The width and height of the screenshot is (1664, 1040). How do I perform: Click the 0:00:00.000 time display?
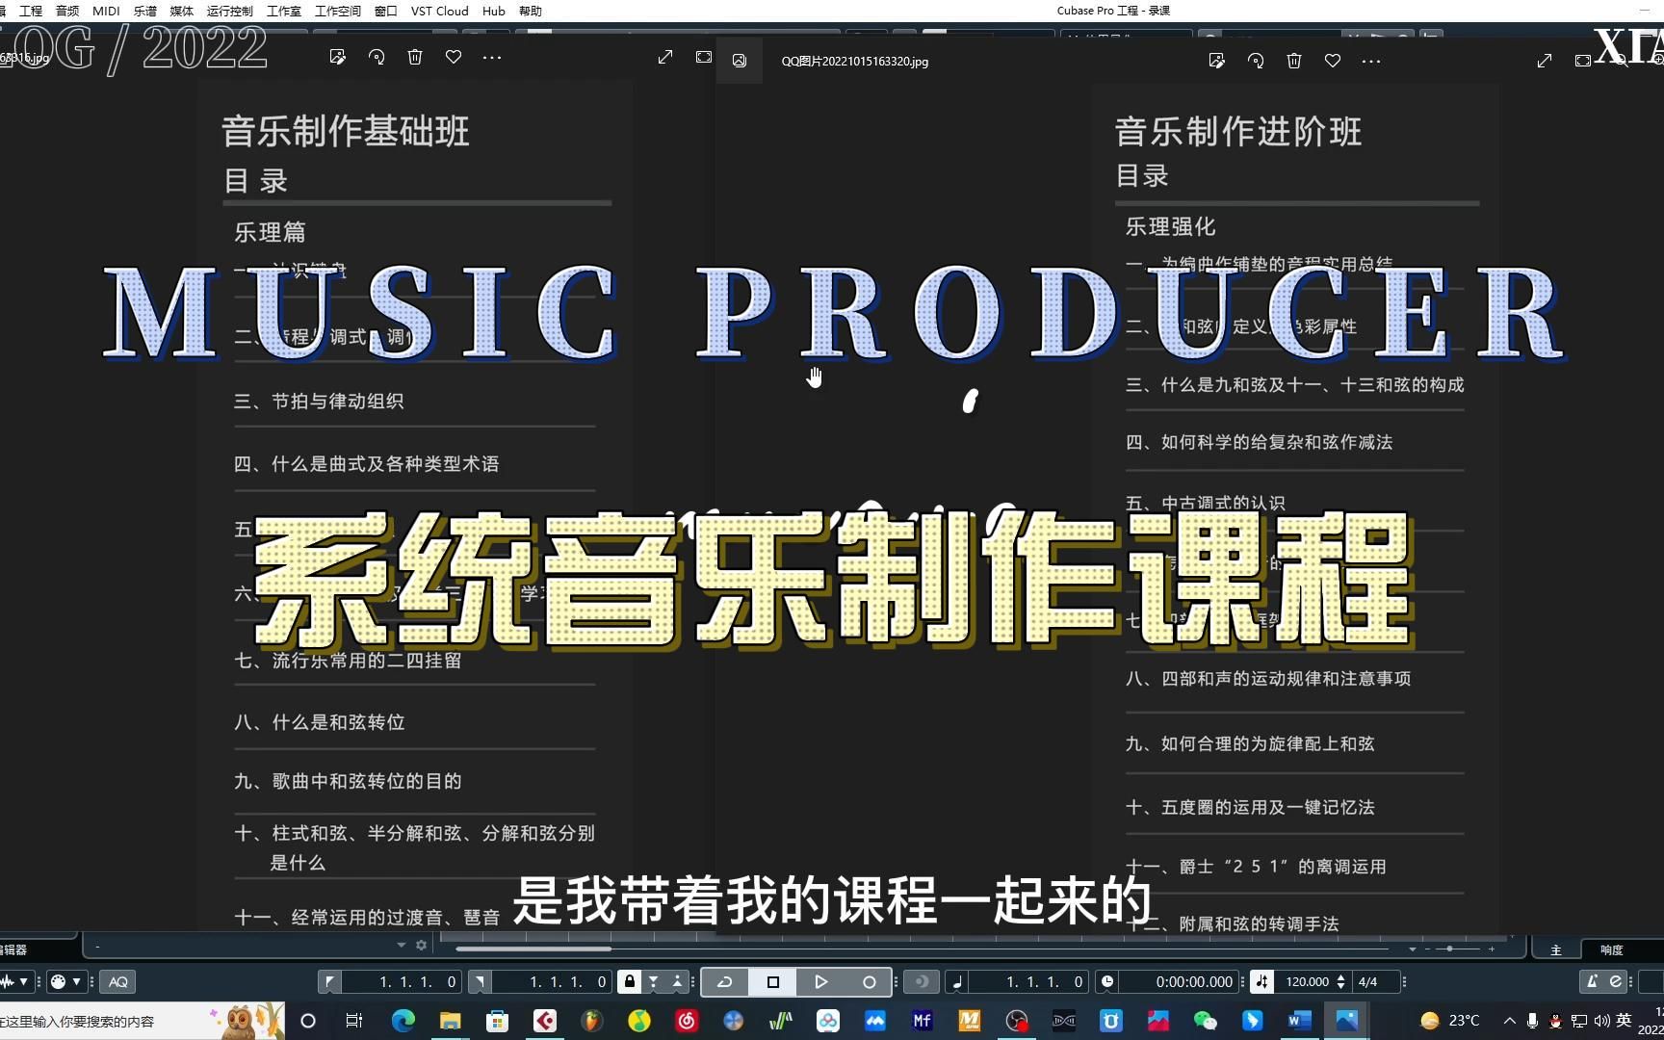click(x=1178, y=981)
